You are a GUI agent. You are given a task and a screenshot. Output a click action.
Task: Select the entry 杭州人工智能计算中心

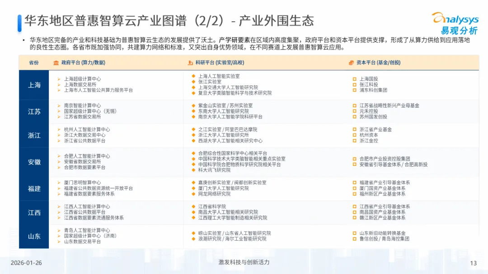click(x=87, y=130)
